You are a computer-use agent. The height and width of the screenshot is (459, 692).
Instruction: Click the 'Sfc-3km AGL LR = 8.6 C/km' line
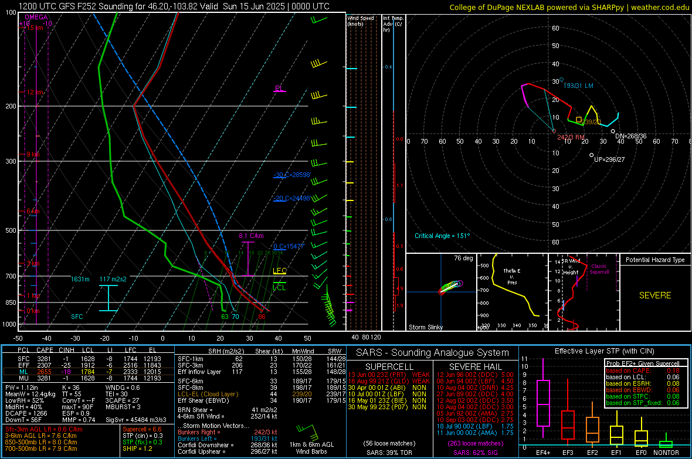[44, 429]
